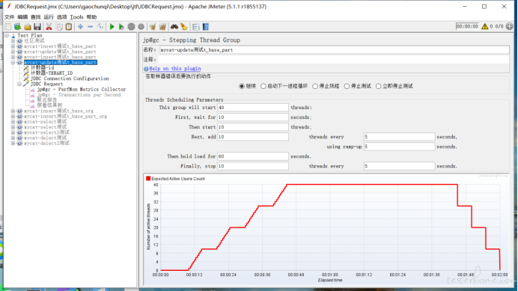Click the 'This group will start' threads field
Viewport: 518px width, 291px height.
coord(253,108)
